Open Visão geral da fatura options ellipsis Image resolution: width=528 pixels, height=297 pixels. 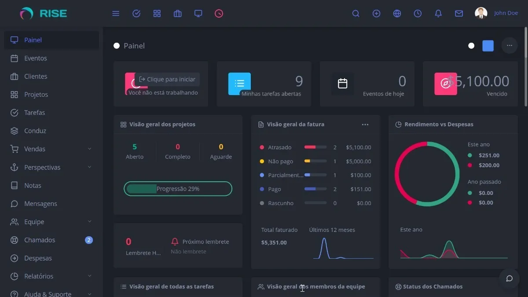[365, 125]
